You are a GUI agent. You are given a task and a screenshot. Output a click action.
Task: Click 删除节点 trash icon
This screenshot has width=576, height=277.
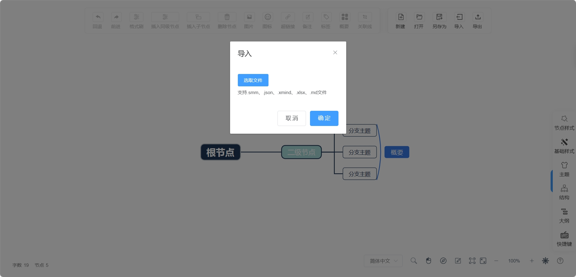coord(227,17)
